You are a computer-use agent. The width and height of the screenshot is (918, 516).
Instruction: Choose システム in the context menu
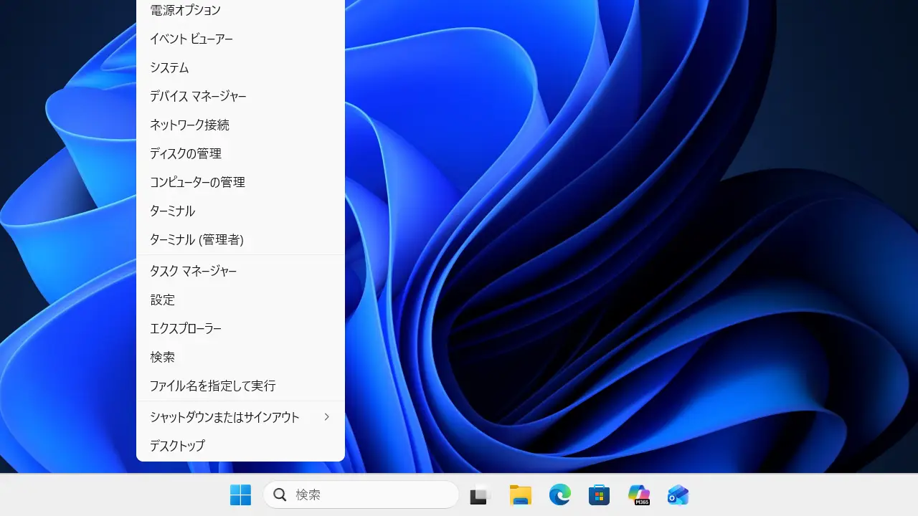(x=169, y=67)
